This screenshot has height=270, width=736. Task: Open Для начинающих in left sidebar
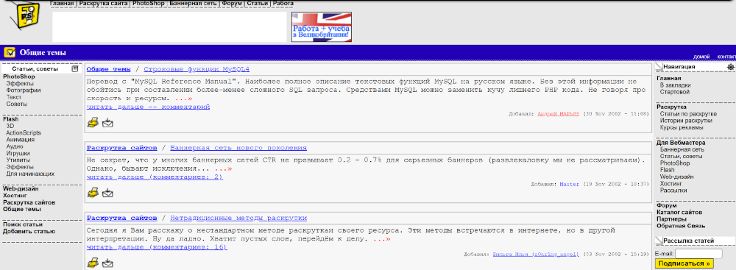pos(30,174)
